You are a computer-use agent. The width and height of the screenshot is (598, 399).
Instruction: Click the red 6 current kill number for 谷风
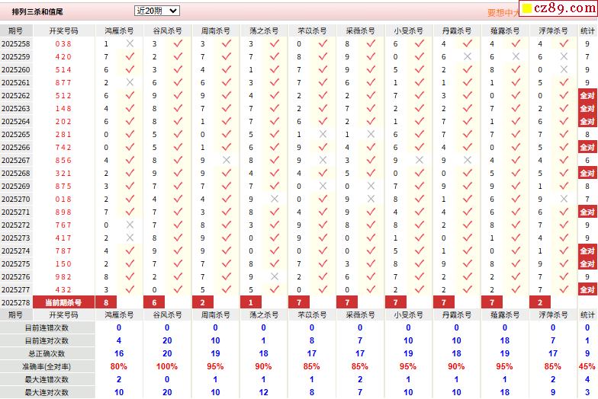tap(154, 303)
